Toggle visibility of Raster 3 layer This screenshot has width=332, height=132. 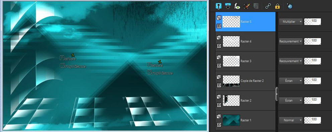[219, 65]
